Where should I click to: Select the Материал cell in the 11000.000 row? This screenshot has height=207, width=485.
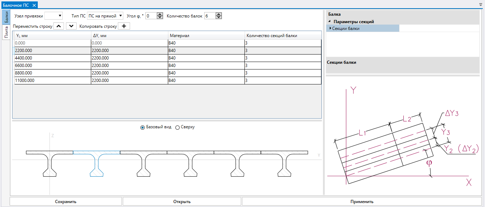coord(206,81)
